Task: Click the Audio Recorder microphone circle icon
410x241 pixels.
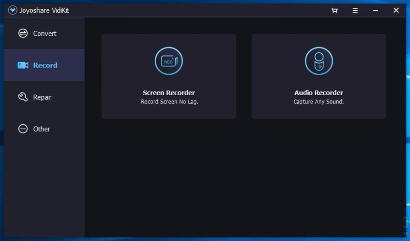Action: pos(319,61)
